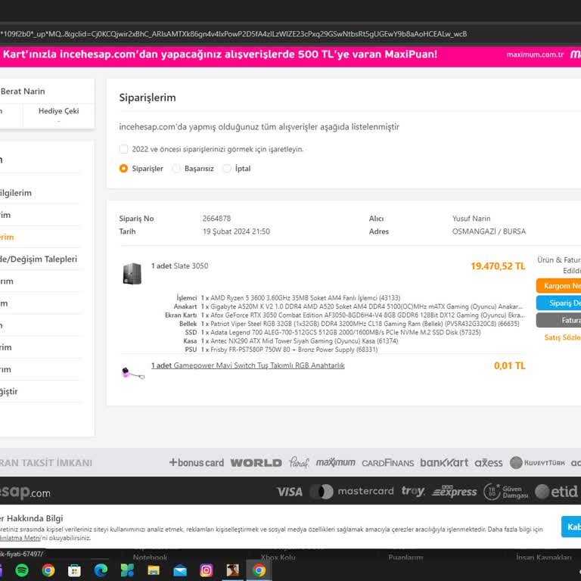The height and width of the screenshot is (581, 581).
Task: Click the American Express logo
Action: pyautogui.click(x=454, y=491)
